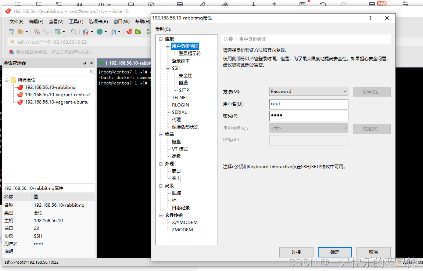
Task: Open a new session with the new session icon
Action: [11, 32]
